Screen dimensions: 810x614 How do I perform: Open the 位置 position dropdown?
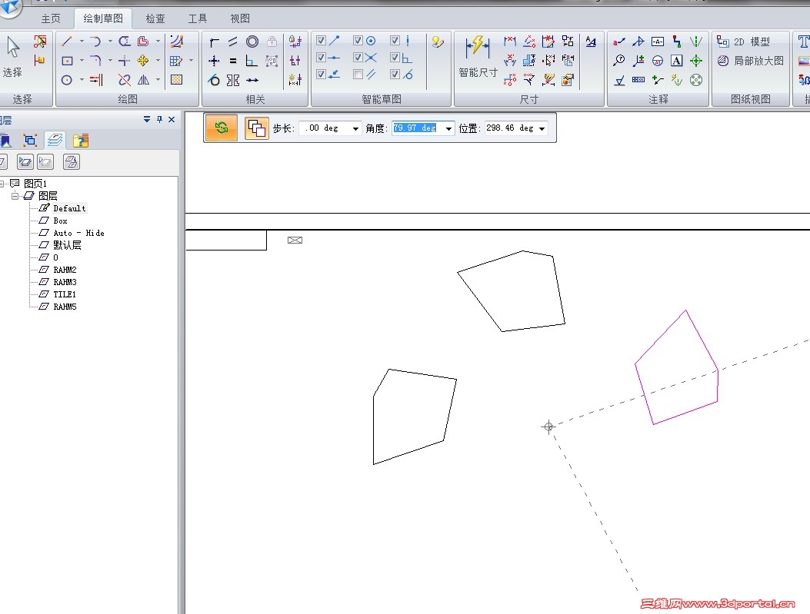[542, 128]
